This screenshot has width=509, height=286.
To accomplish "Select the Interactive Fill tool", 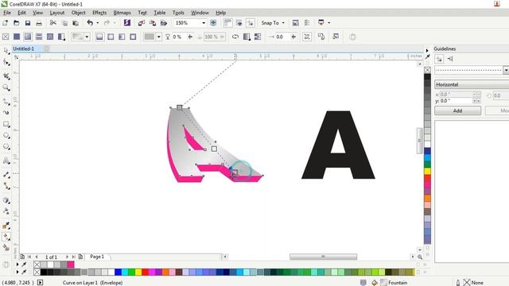I will click(6, 237).
